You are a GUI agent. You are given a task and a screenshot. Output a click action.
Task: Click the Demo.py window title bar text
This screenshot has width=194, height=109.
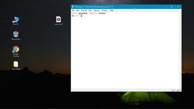tap(94, 7)
